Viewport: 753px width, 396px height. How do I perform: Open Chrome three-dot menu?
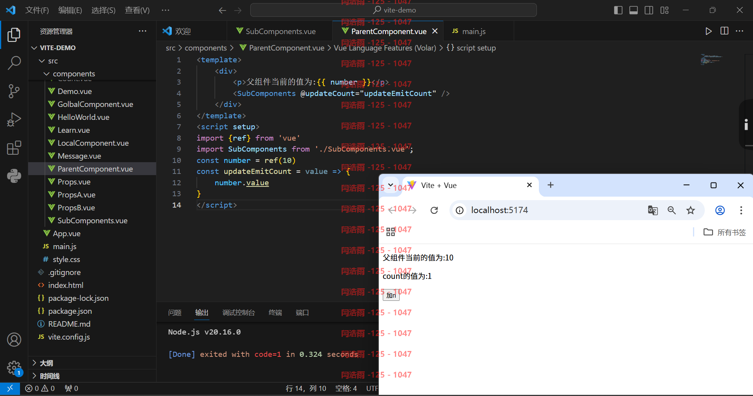[x=741, y=210]
